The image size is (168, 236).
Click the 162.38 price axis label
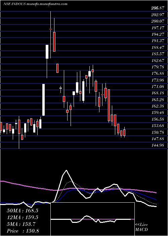coord(158,106)
